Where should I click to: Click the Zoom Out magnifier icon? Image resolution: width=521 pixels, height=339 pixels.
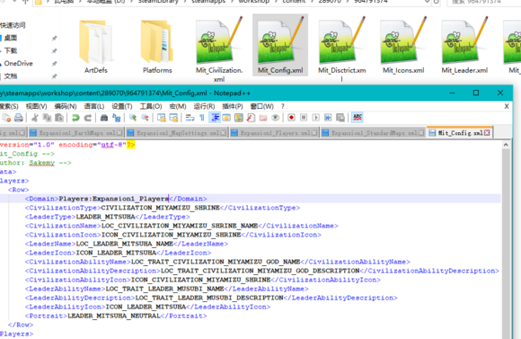(x=145, y=118)
